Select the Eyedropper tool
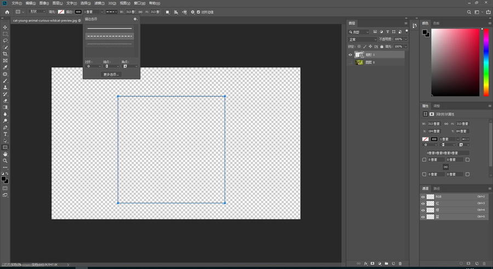The image size is (493, 269). pyautogui.click(x=5, y=67)
